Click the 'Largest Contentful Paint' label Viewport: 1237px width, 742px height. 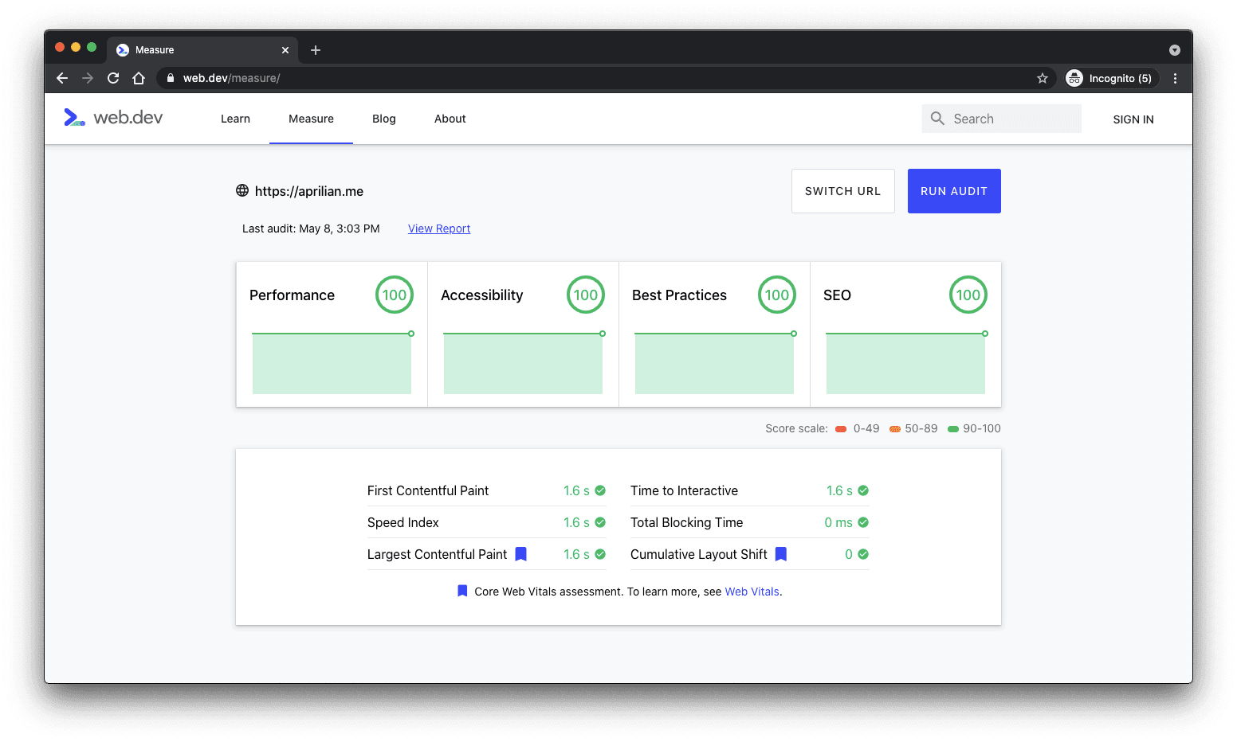click(x=437, y=554)
